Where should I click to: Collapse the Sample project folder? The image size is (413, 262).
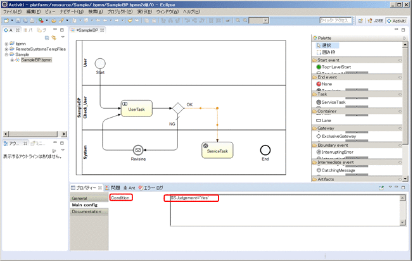pos(6,54)
